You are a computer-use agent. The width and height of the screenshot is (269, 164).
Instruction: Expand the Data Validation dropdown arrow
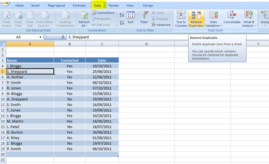pyautogui.click(x=221, y=26)
